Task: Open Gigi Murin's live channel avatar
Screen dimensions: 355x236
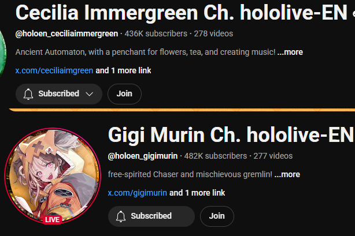Action: pyautogui.click(x=53, y=175)
